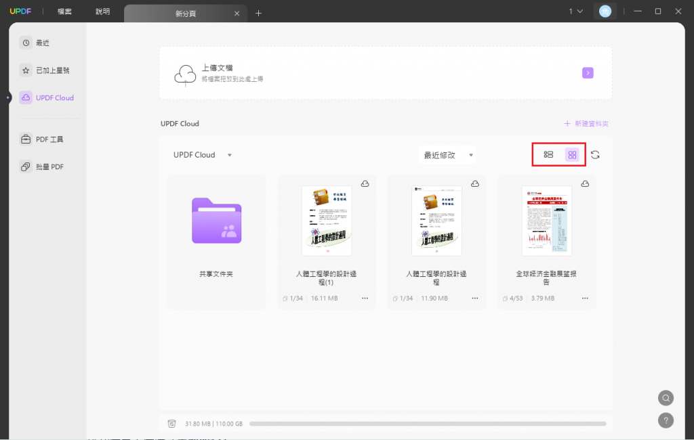Open the 全球經济金融展望报告 thumbnail

(x=547, y=221)
